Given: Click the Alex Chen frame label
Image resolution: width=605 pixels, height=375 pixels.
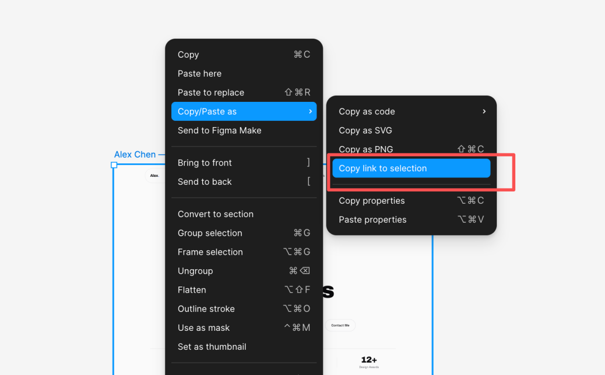Looking at the screenshot, I should [x=134, y=154].
